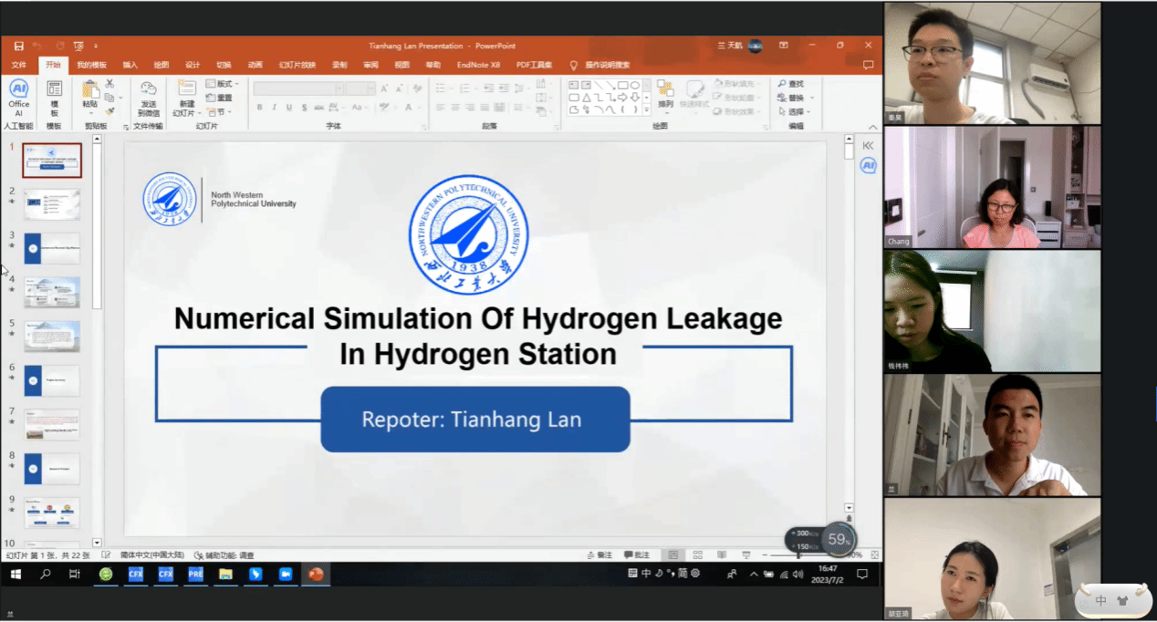Image resolution: width=1157 pixels, height=622 pixels.
Task: Select slide 3 thumbnail in panel
Action: click(52, 248)
